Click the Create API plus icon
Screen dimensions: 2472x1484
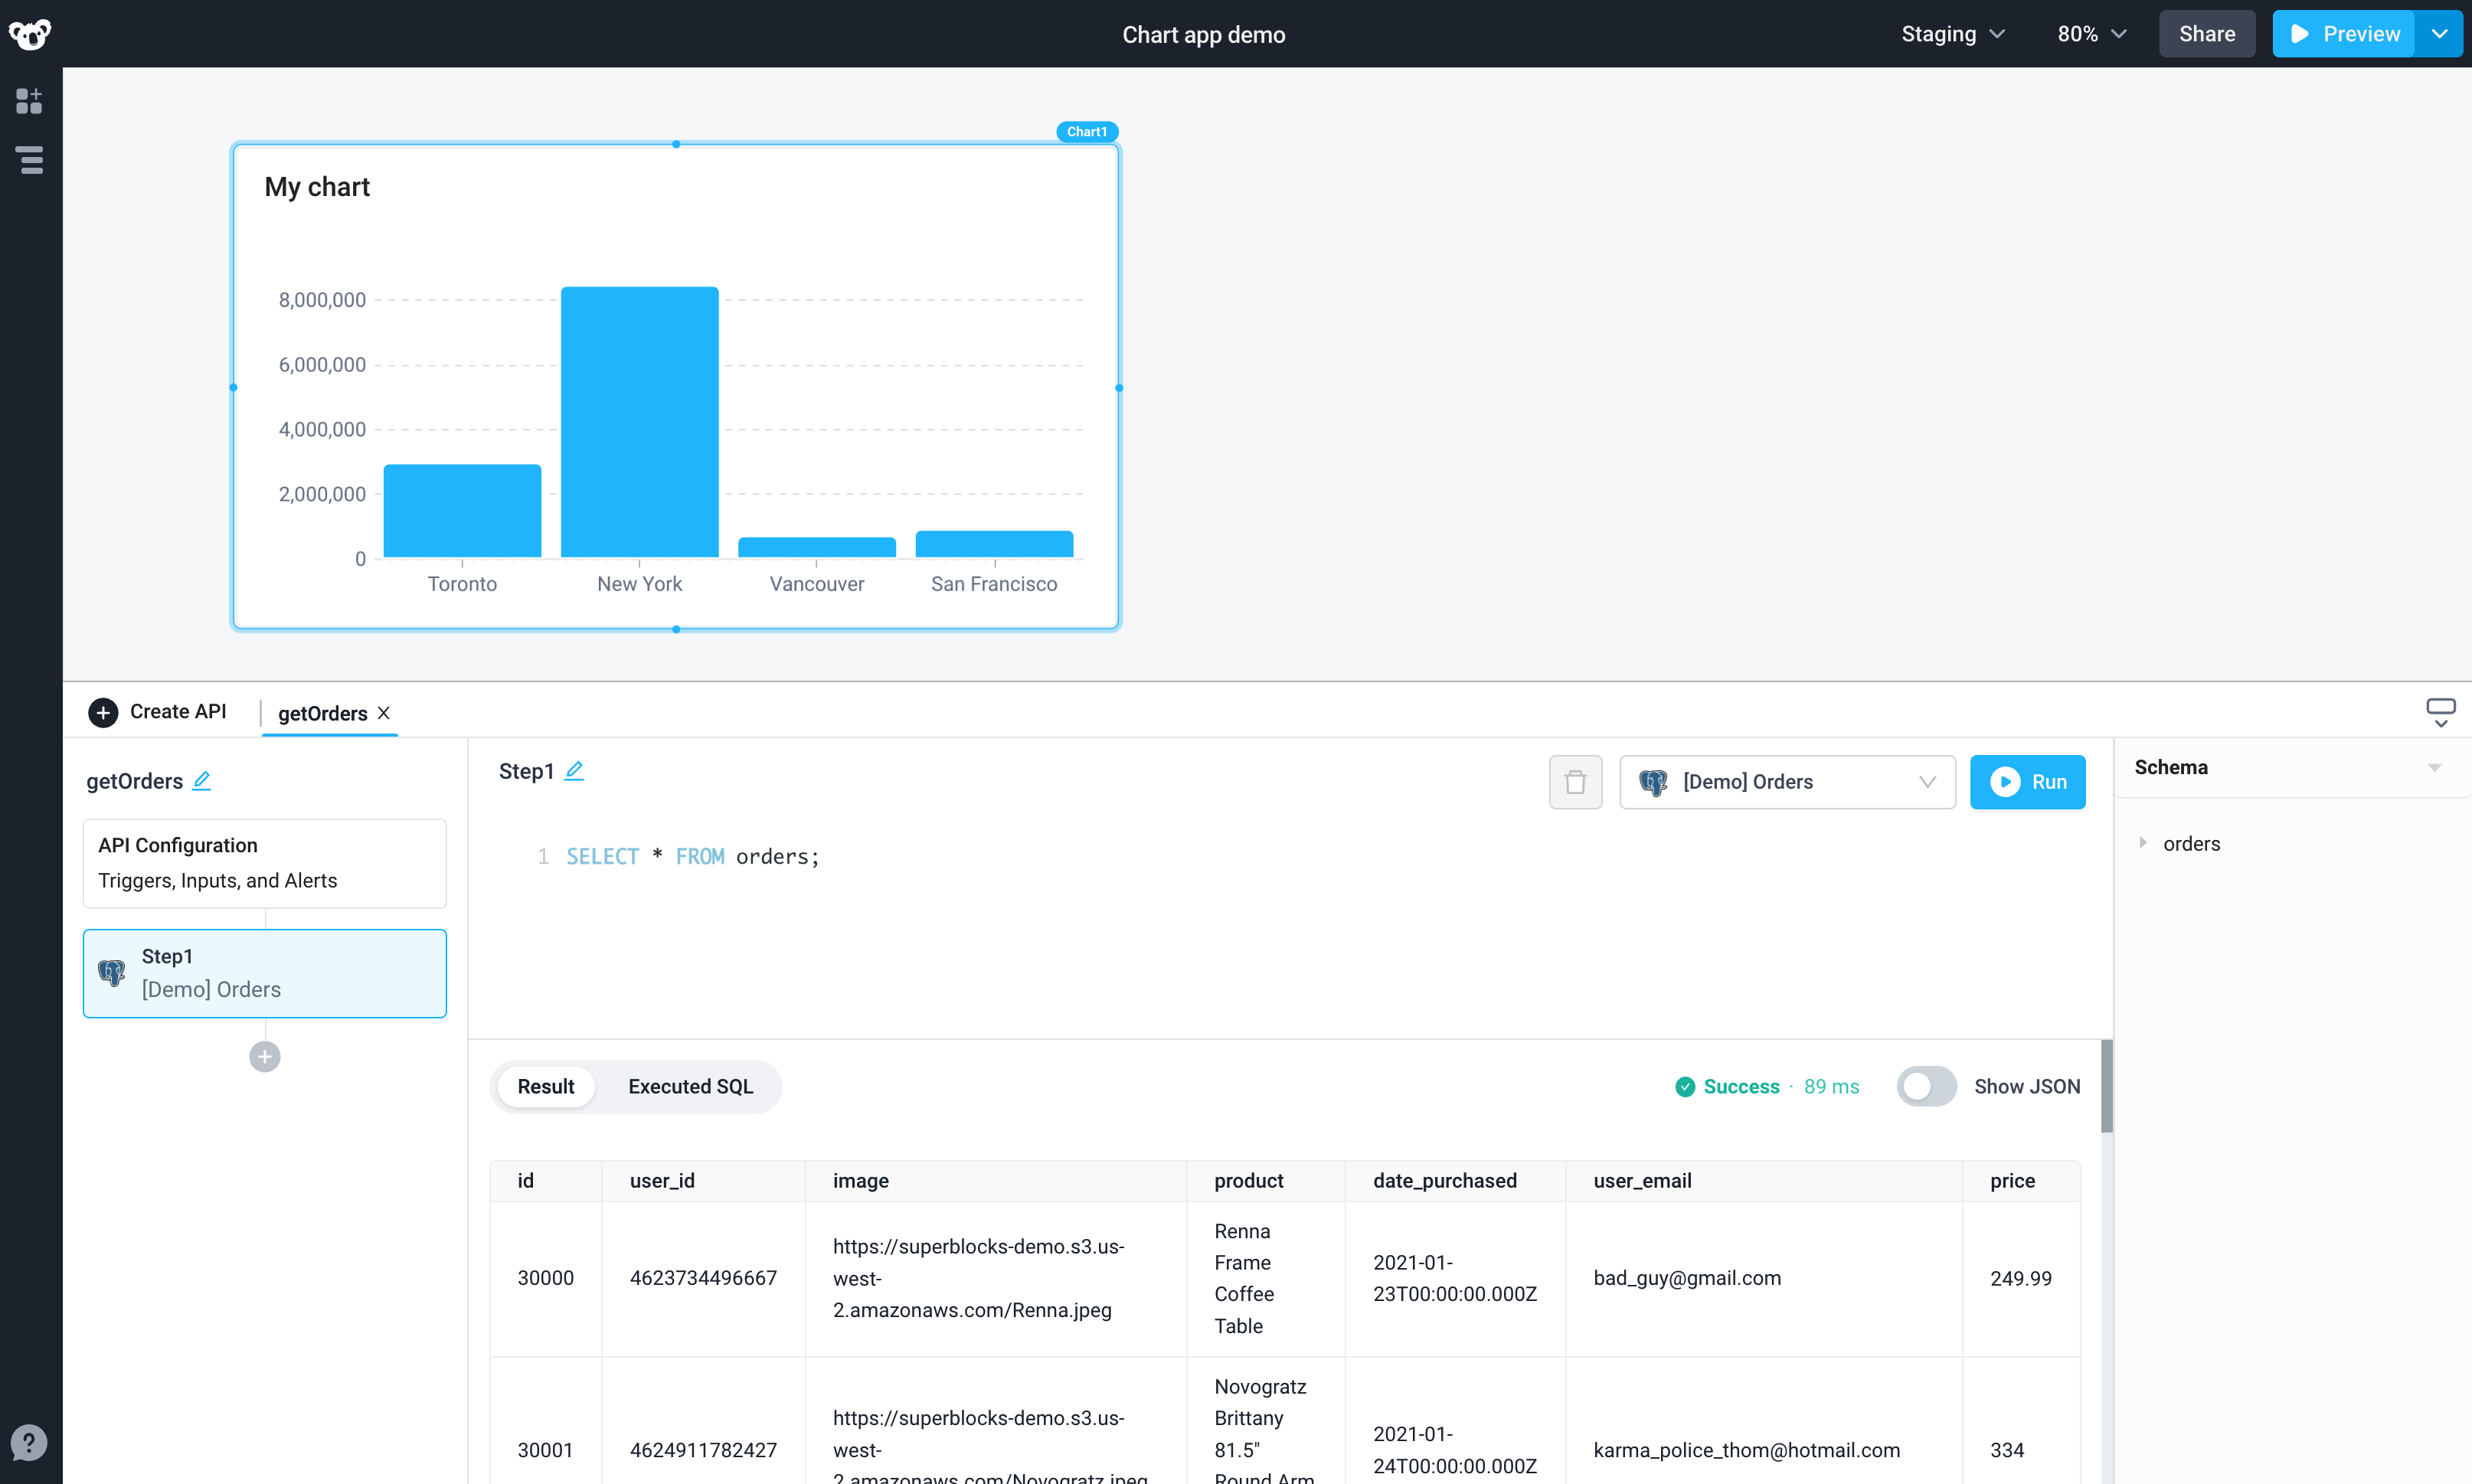[x=103, y=712]
